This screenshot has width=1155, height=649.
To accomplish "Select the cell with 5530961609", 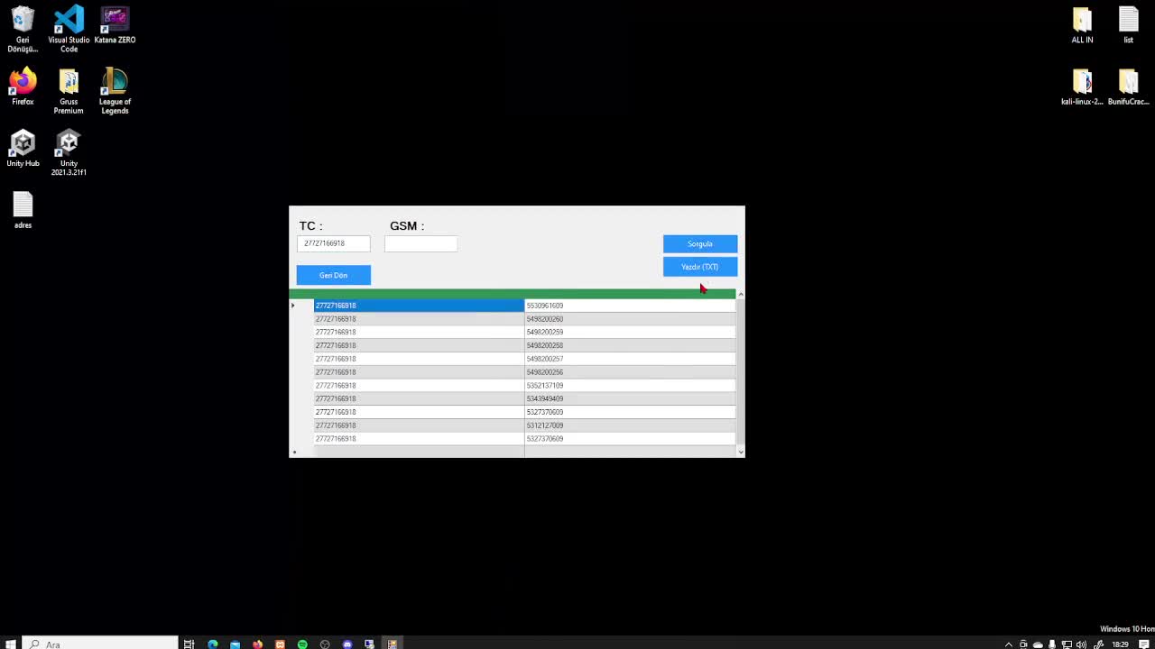I will (x=630, y=306).
